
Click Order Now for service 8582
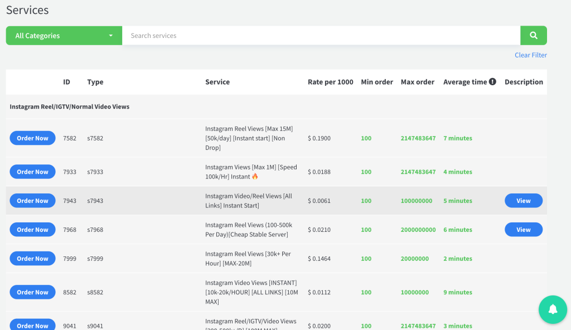[32, 292]
